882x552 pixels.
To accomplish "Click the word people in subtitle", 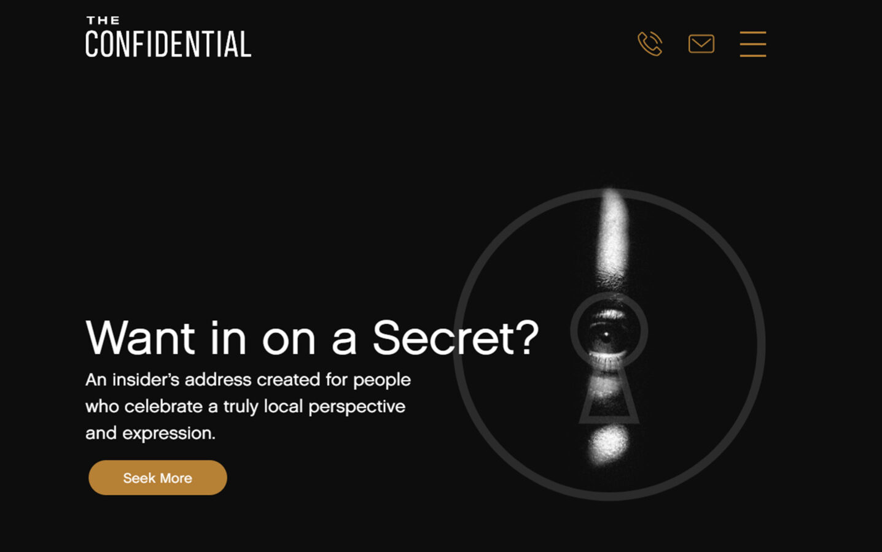I will pyautogui.click(x=381, y=381).
